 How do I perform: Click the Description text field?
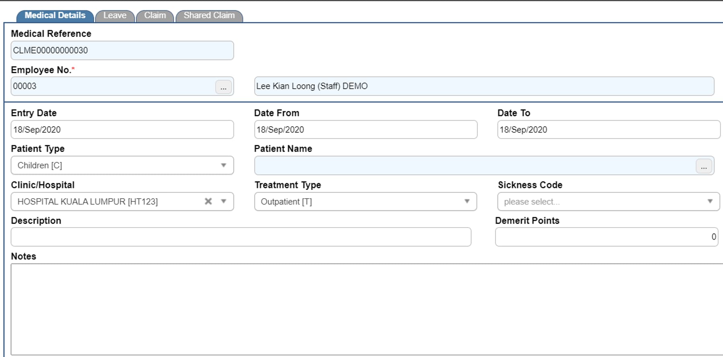pyautogui.click(x=241, y=237)
